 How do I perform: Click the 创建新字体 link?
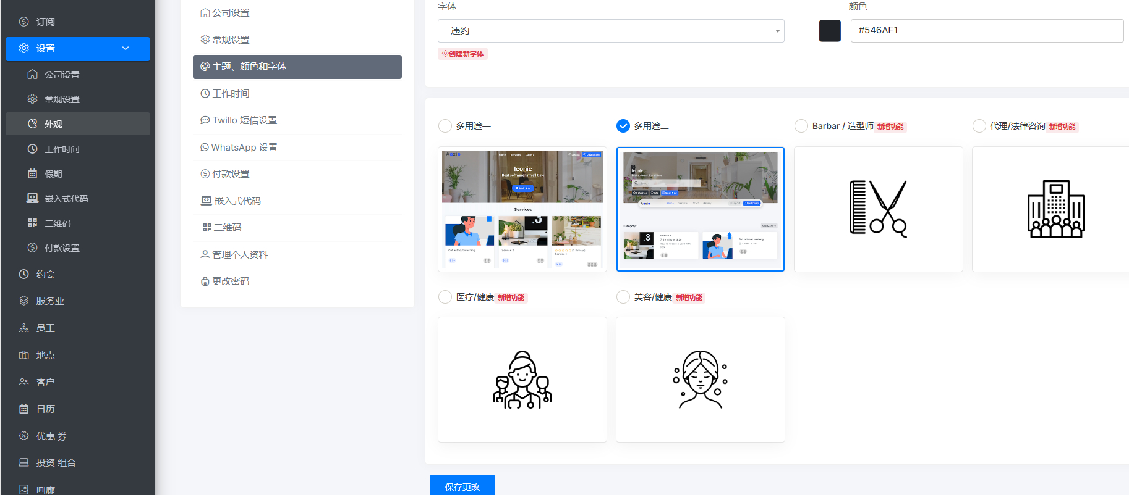463,54
